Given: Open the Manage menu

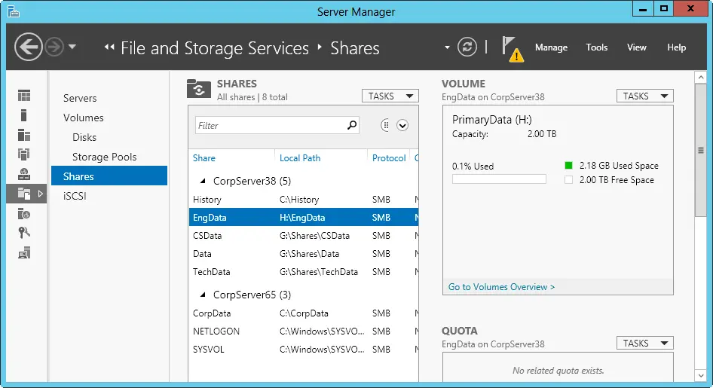Looking at the screenshot, I should click(x=551, y=47).
